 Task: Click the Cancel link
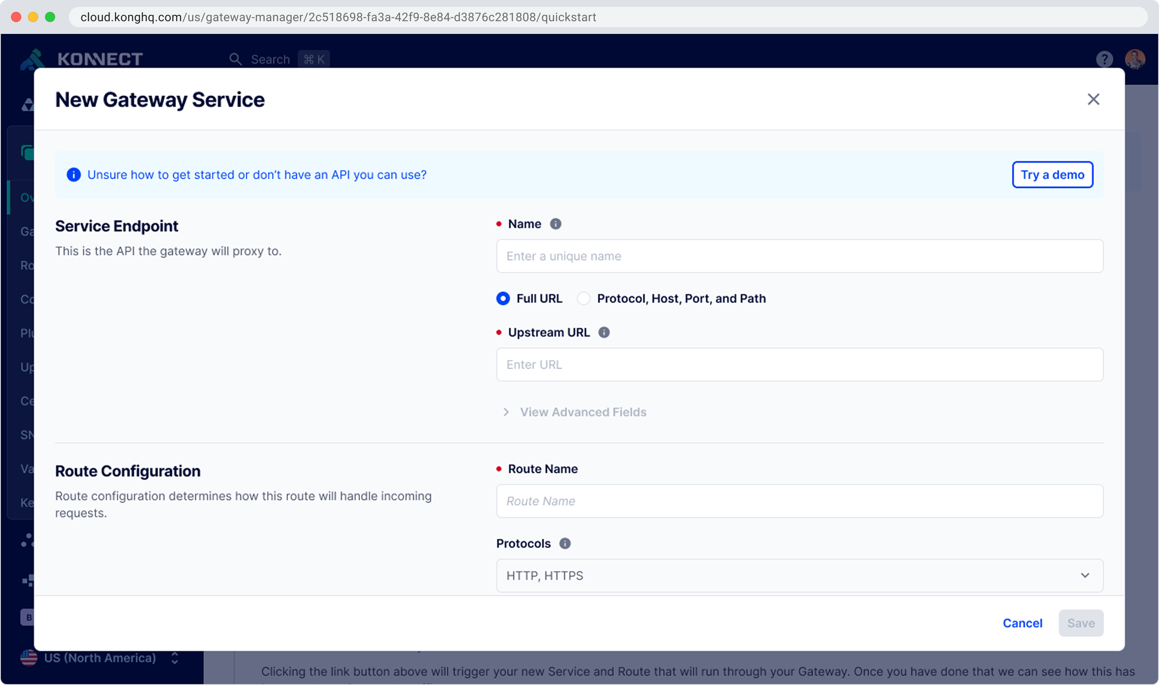1022,623
